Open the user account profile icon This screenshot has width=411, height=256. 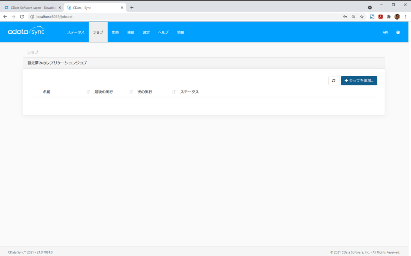(398, 33)
